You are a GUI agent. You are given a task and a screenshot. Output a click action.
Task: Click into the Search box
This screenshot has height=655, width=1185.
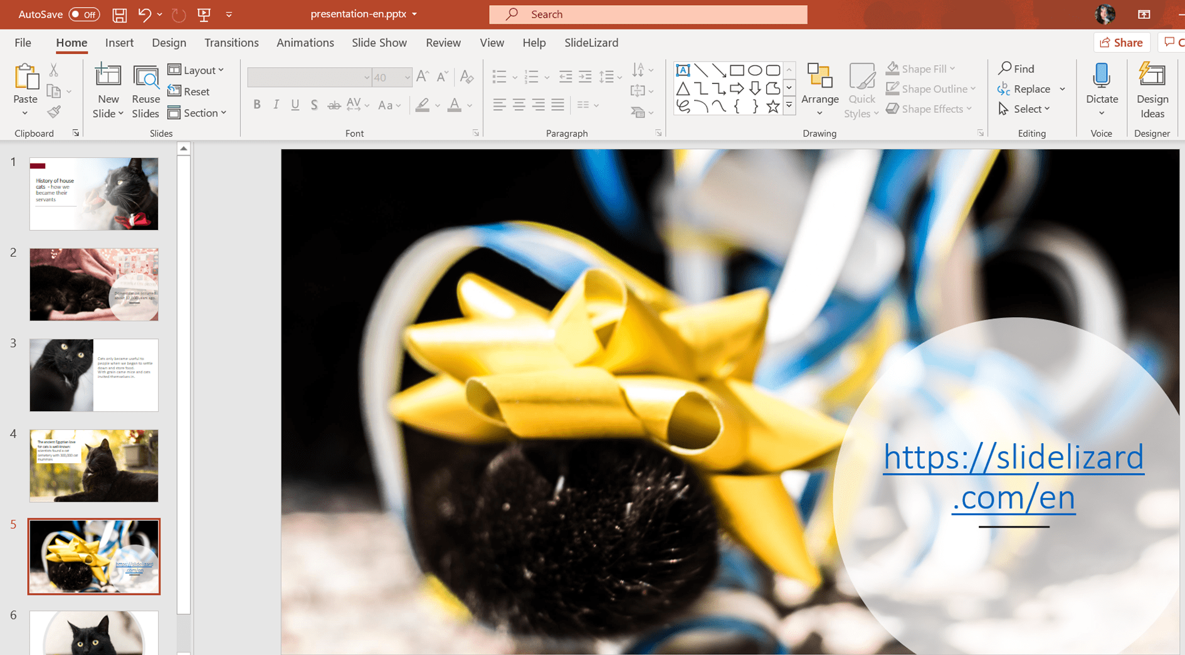click(648, 14)
